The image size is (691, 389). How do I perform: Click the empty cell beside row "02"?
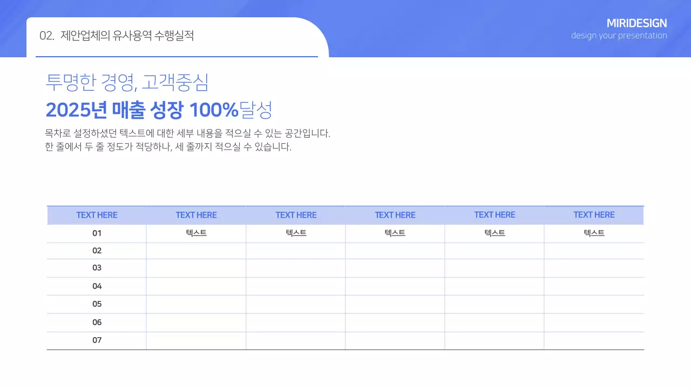pos(196,250)
